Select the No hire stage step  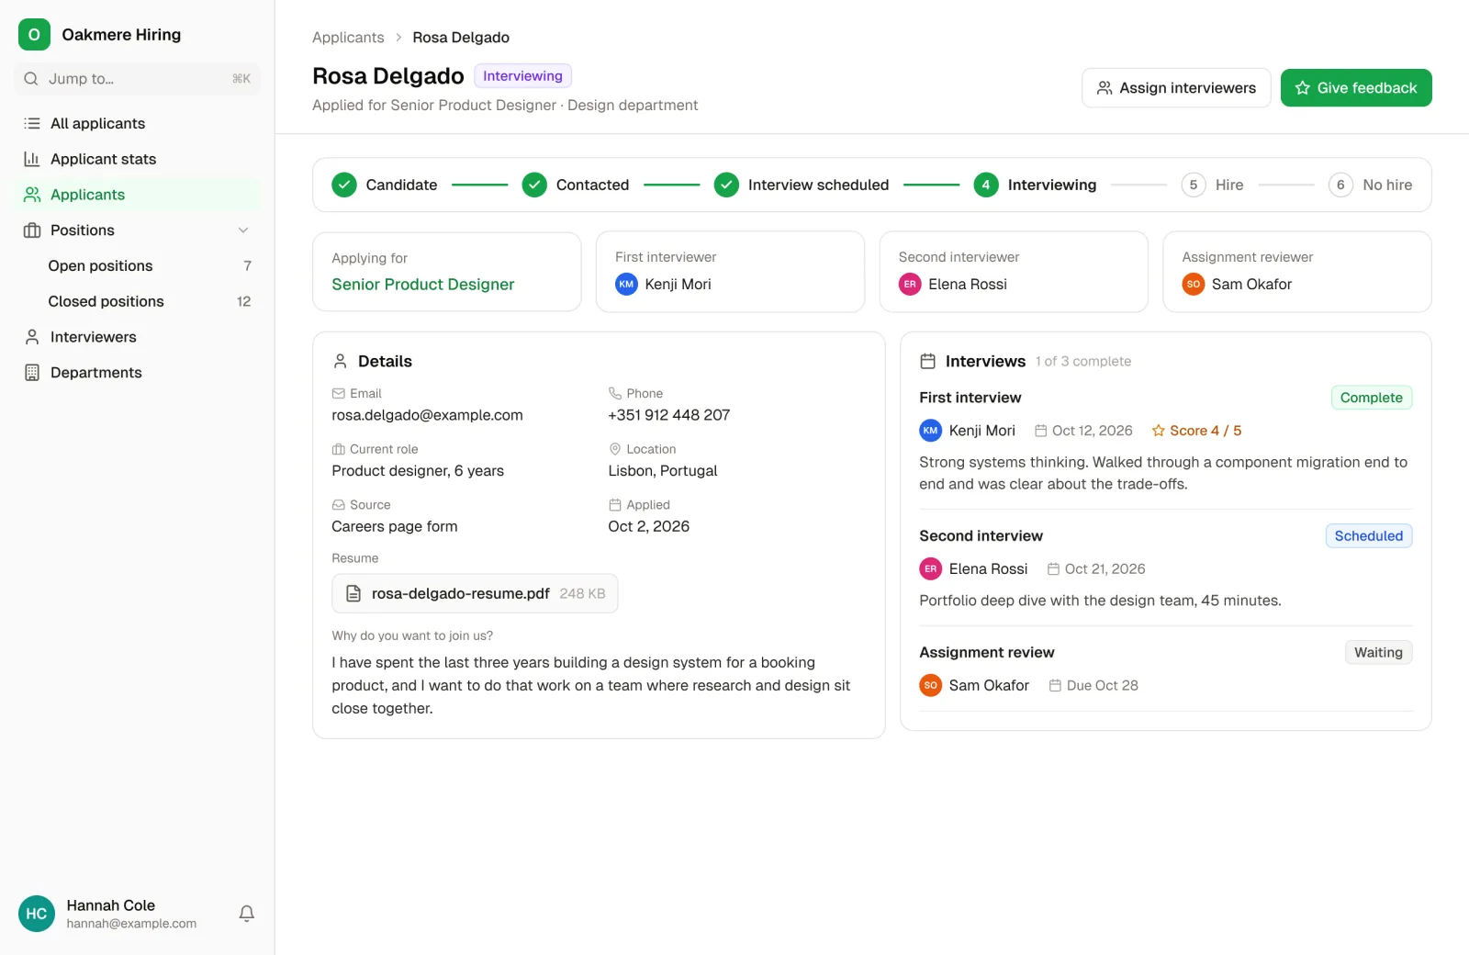click(x=1371, y=185)
